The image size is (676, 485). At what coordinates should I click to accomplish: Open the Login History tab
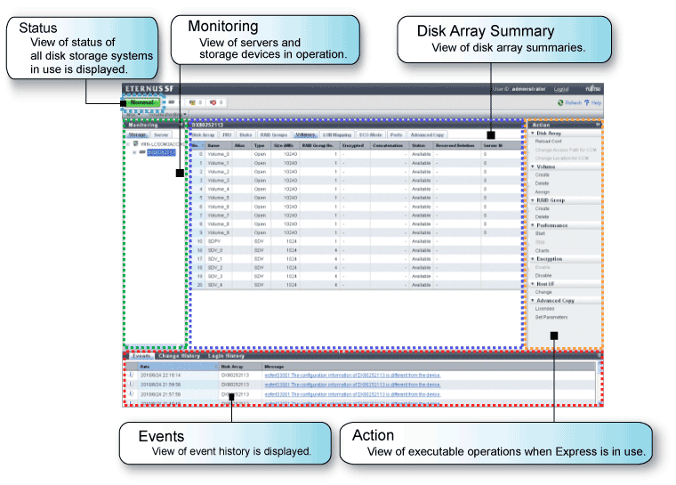point(226,356)
